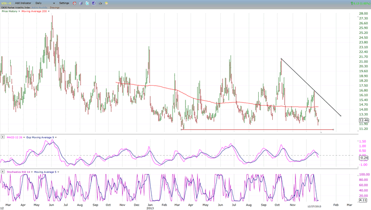
Task: Select the black descending trendline on chart
Action: click(x=311, y=87)
